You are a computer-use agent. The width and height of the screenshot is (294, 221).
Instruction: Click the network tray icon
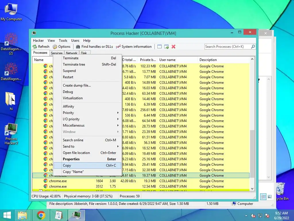point(260,216)
